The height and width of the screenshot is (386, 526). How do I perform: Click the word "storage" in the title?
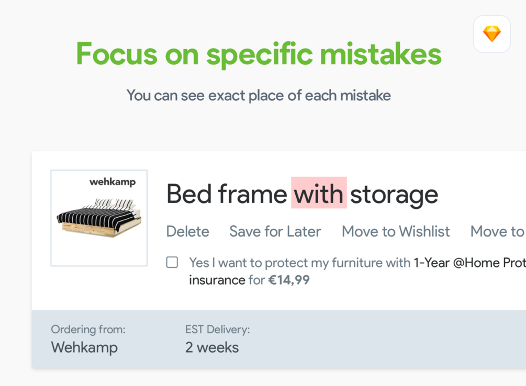point(394,194)
